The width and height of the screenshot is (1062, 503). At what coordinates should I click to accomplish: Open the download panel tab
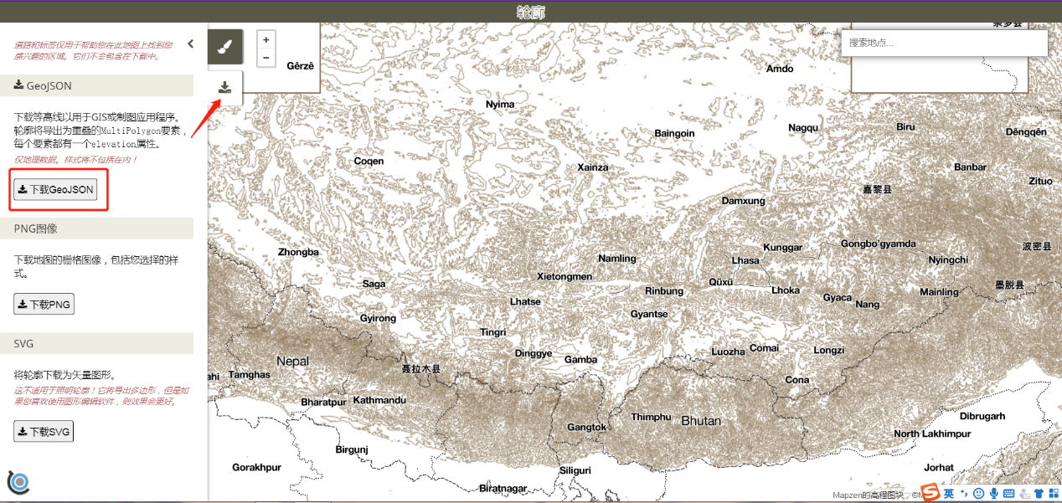pos(224,87)
